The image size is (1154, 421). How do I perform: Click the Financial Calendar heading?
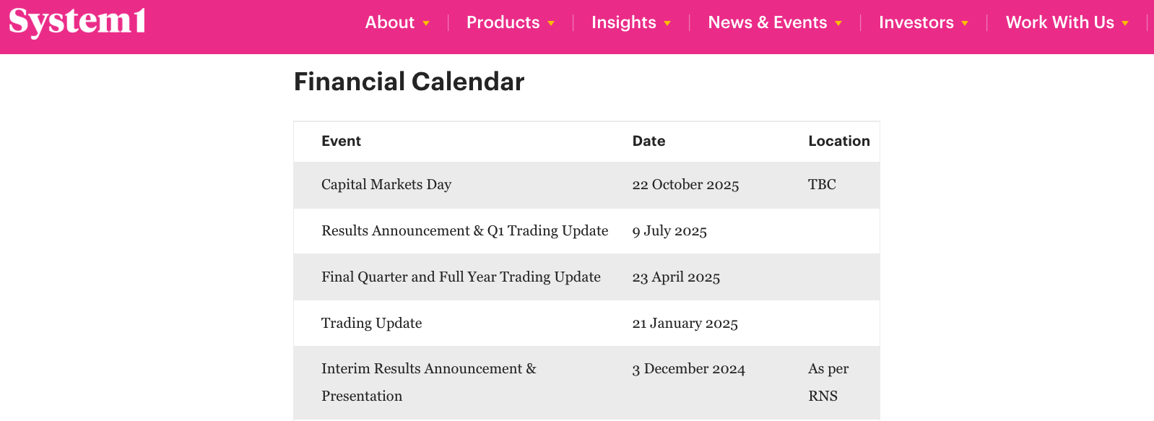409,82
